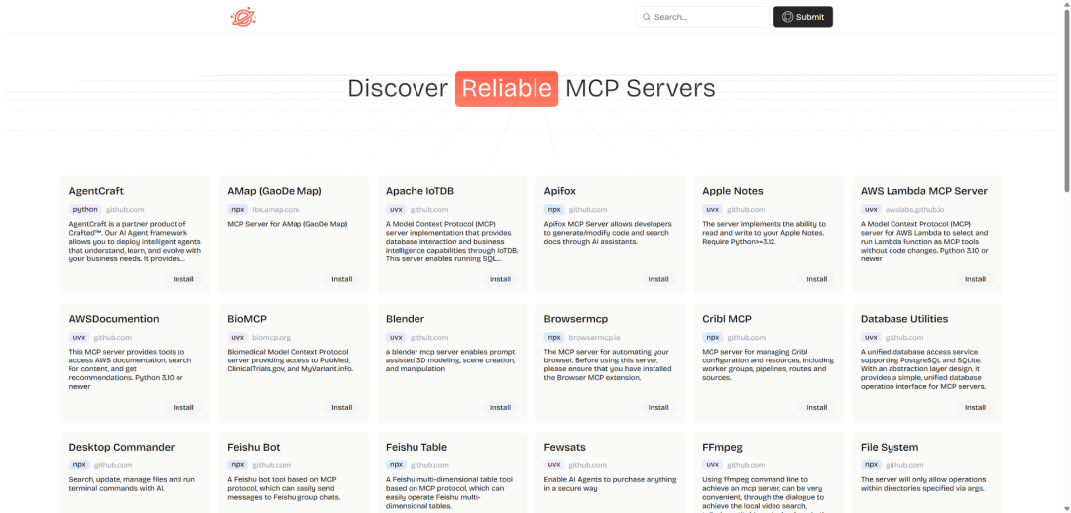Click the highlighted Reliable word in heading
Screen dimensions: 1071x513
click(x=507, y=89)
